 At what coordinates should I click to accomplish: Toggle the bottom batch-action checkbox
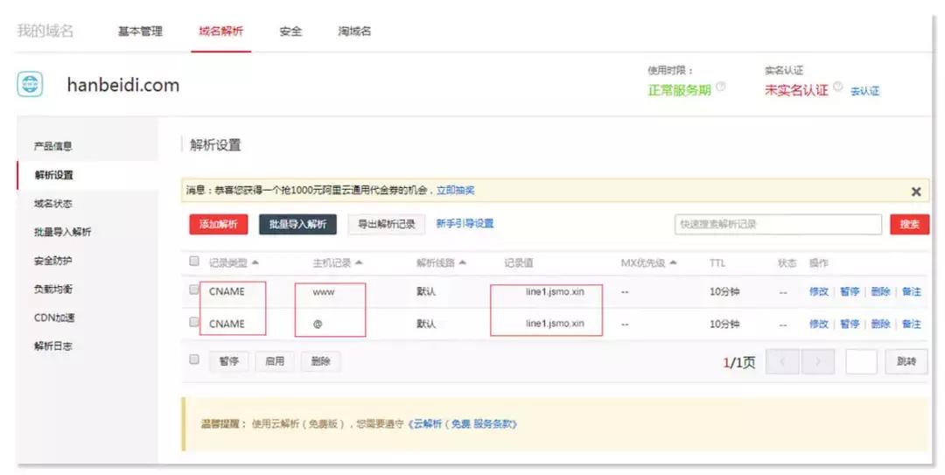pos(194,360)
